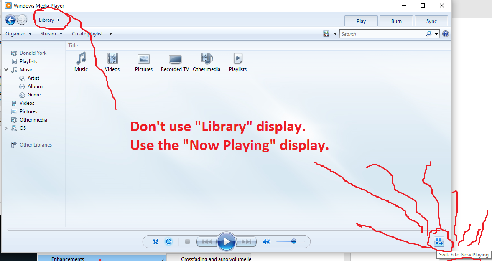The image size is (492, 261).
Task: Select Music in the navigation pane
Action: tap(26, 70)
